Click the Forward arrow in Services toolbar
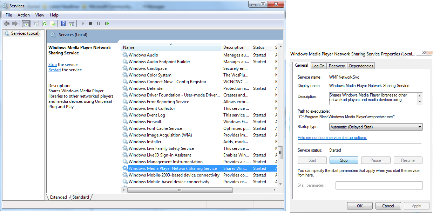 [x=15, y=24]
